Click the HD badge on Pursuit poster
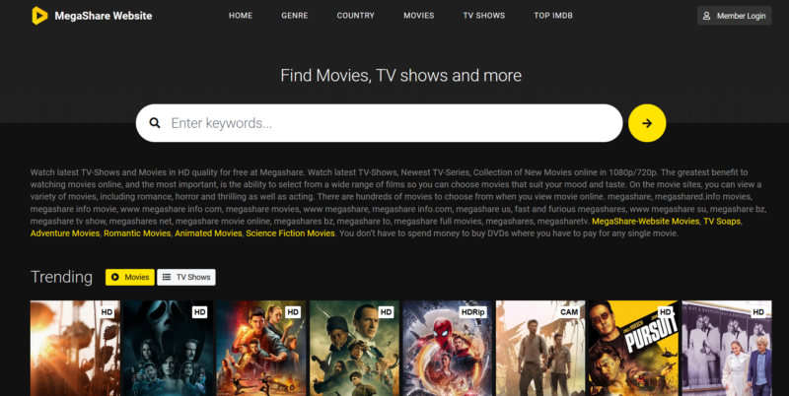789x396 pixels. [665, 312]
